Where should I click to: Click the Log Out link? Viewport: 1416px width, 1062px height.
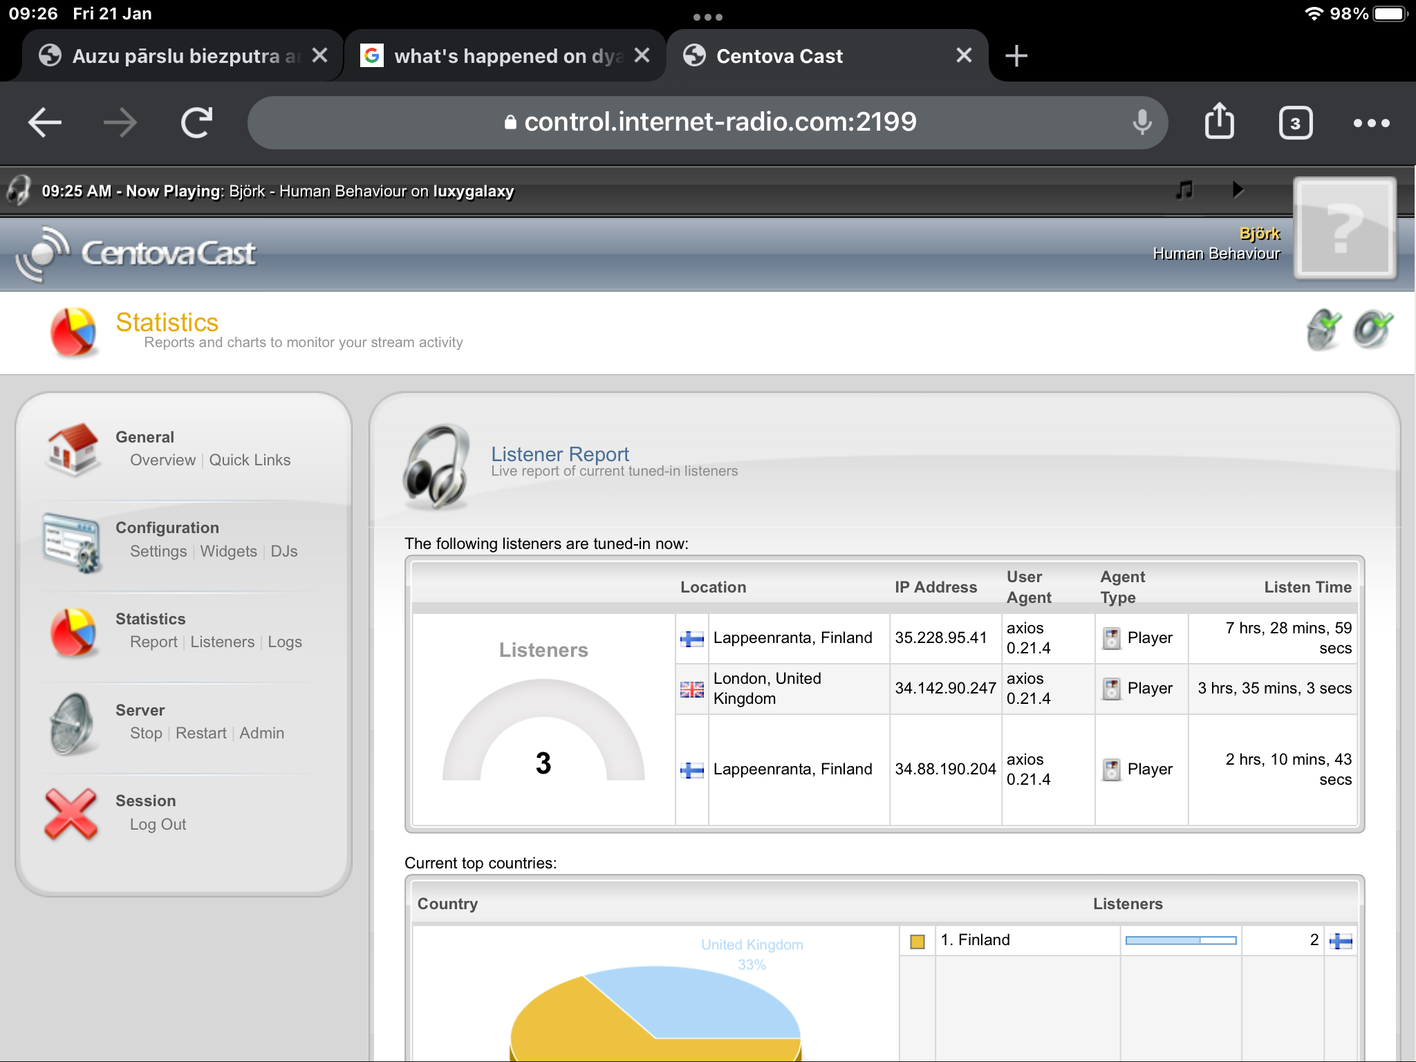coord(158,825)
